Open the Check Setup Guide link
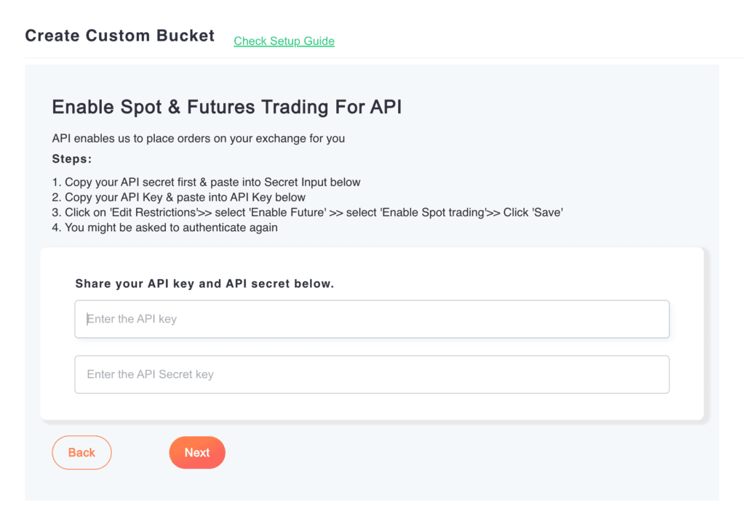The image size is (745, 527). [x=284, y=41]
